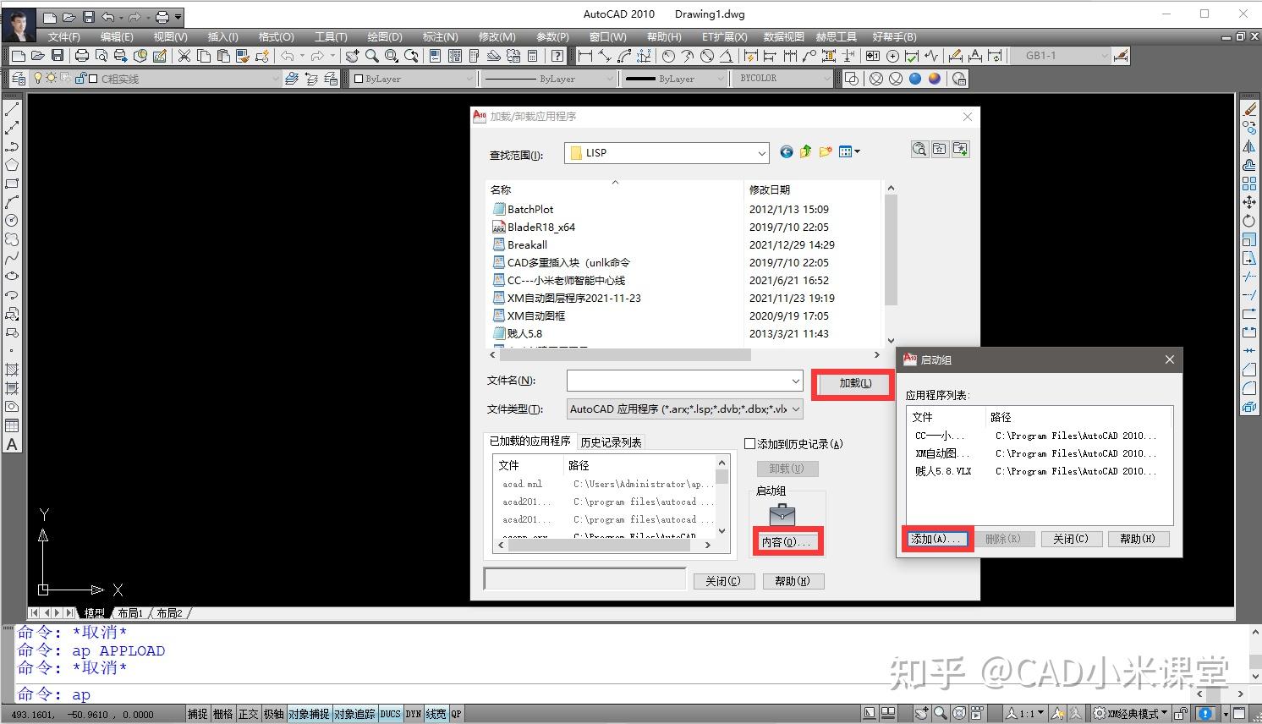Toggle 栅格 grid display in status bar
This screenshot has height=724, width=1262.
223,714
